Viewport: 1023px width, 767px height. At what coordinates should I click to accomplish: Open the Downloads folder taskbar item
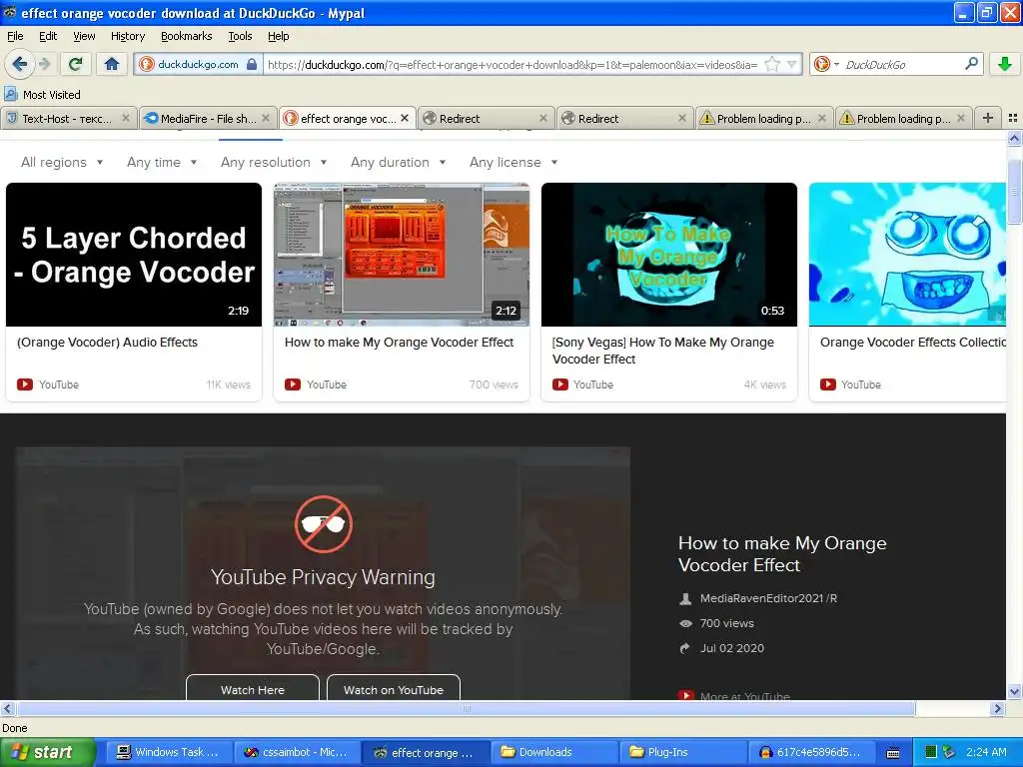pos(553,752)
